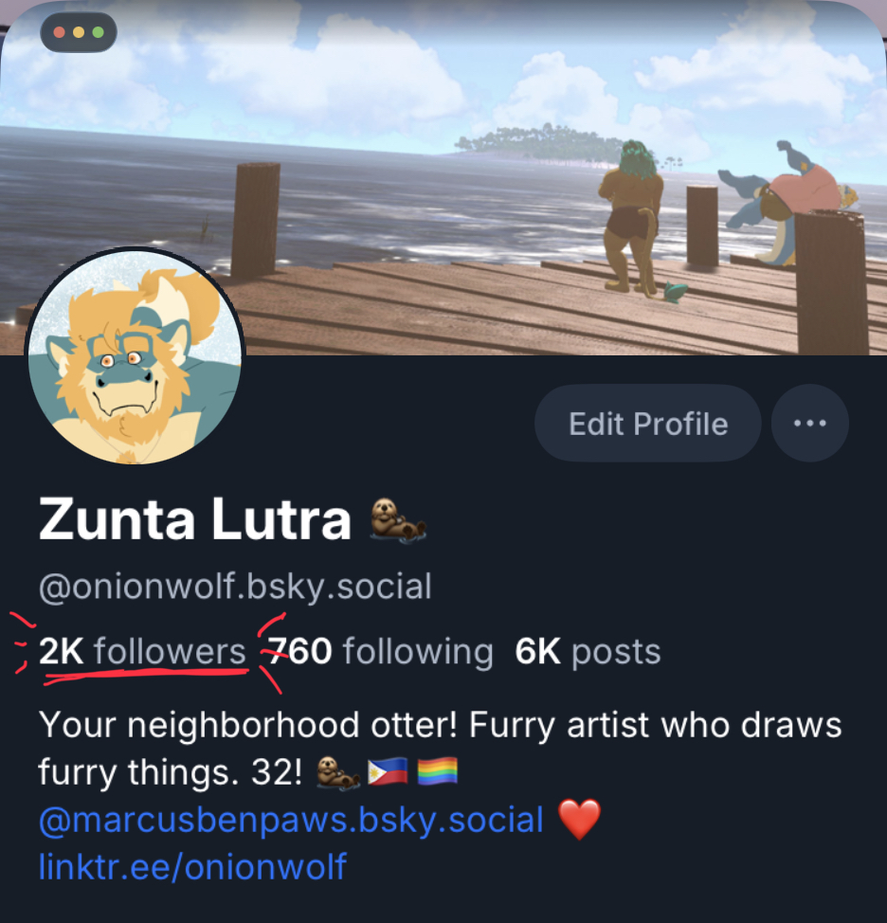Open the 760 following list
The image size is (887, 923).
381,652
